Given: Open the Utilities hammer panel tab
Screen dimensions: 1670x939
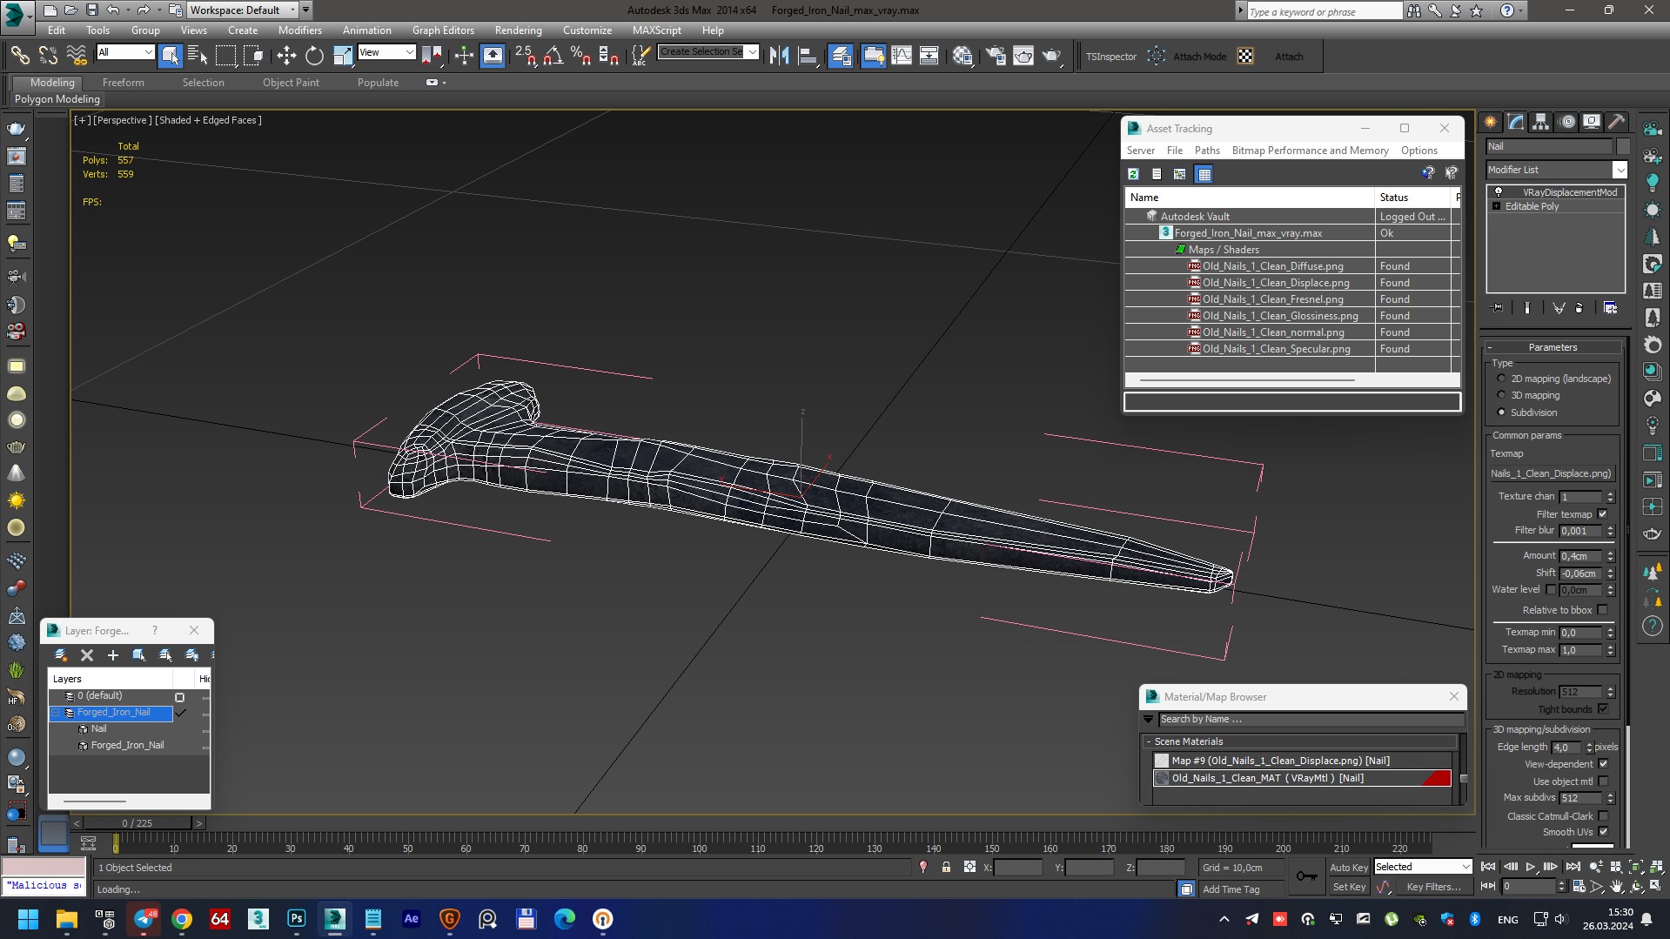Looking at the screenshot, I should pyautogui.click(x=1617, y=122).
